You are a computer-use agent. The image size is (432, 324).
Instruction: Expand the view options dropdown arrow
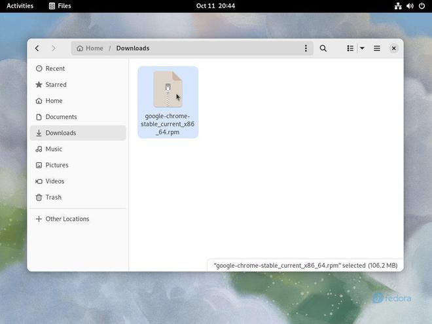pos(362,48)
